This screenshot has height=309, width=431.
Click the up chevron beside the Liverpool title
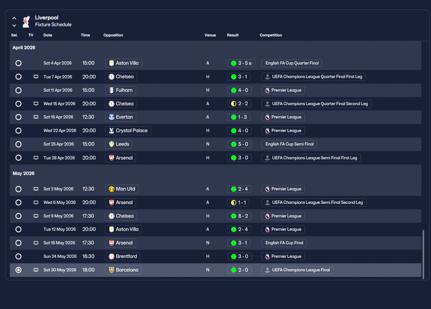[x=14, y=18]
